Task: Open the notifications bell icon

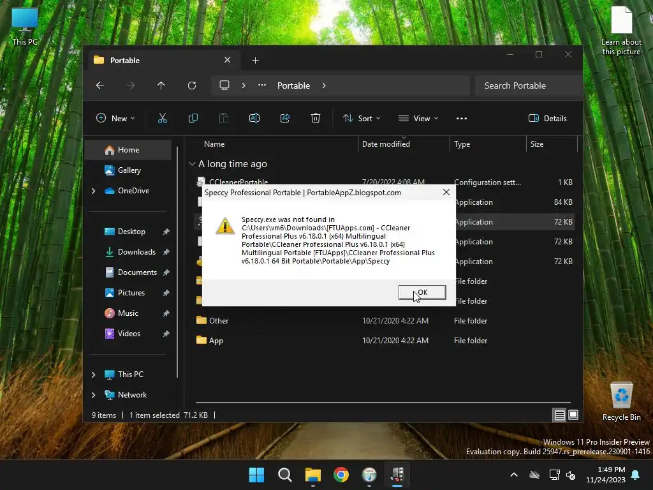Action: point(636,475)
